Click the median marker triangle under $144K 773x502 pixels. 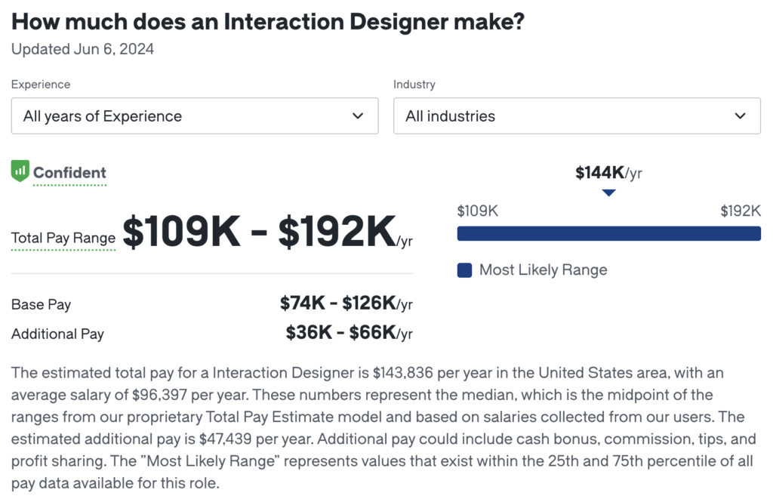click(x=609, y=192)
